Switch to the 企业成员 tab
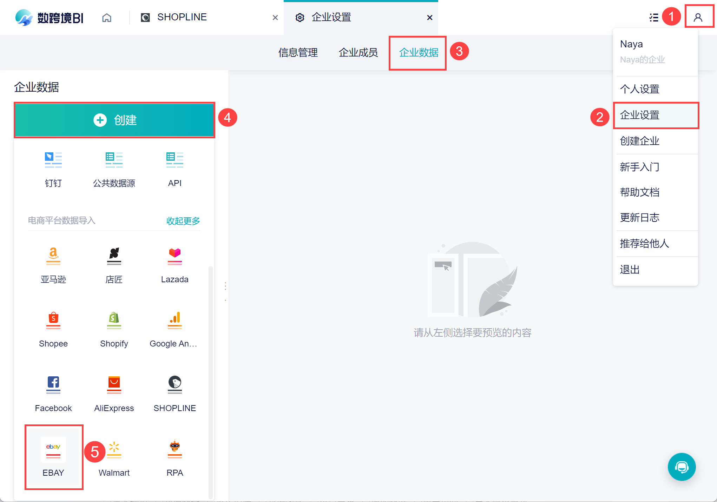Viewport: 717px width, 502px height. tap(358, 53)
